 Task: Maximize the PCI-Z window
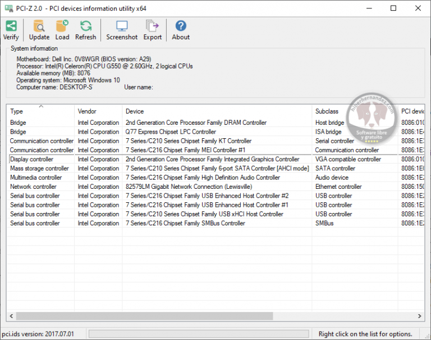(x=393, y=8)
